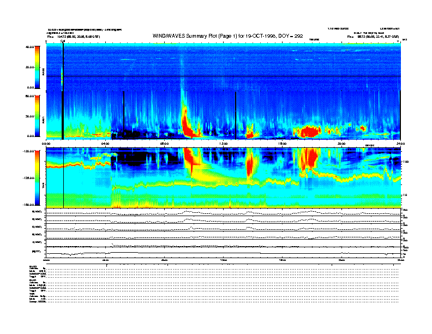Click the 20:00 tick label under RAD1 spectrogram
The height and width of the screenshot is (334, 432).
click(x=341, y=144)
